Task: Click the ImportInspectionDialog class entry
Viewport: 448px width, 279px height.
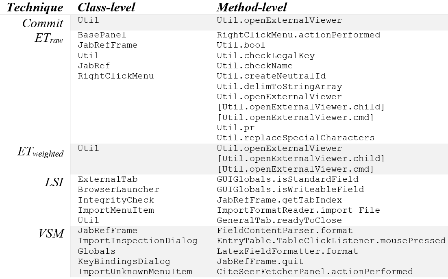Action: (137, 241)
